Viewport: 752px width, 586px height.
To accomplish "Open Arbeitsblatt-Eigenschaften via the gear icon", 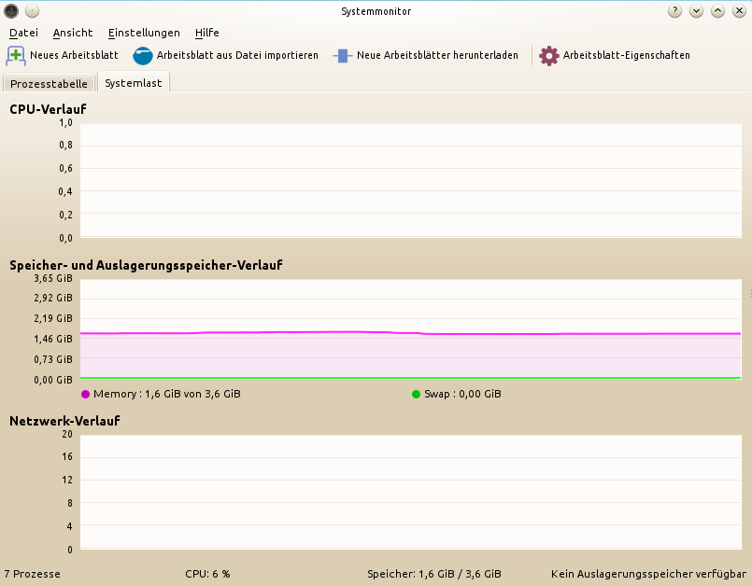I will (549, 56).
